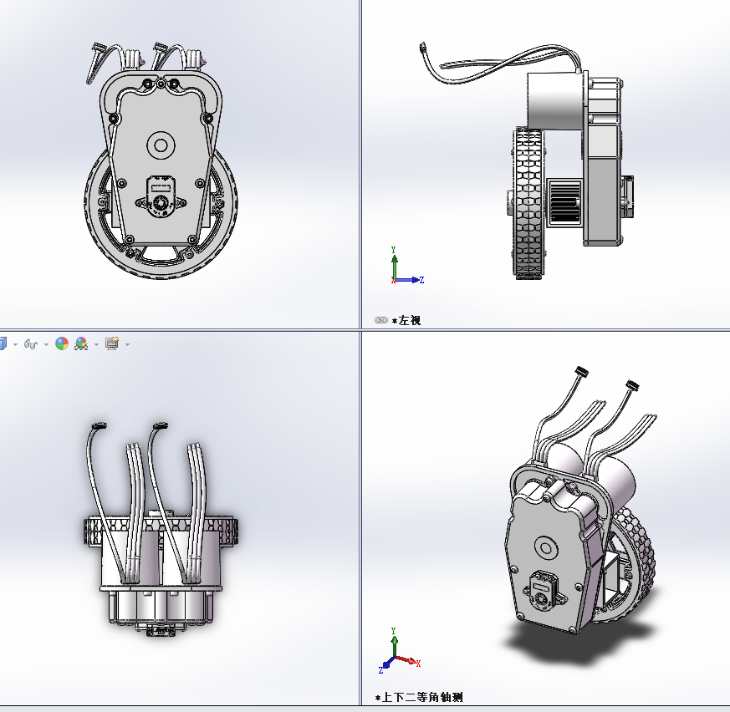Click the *左視 view label

point(406,320)
